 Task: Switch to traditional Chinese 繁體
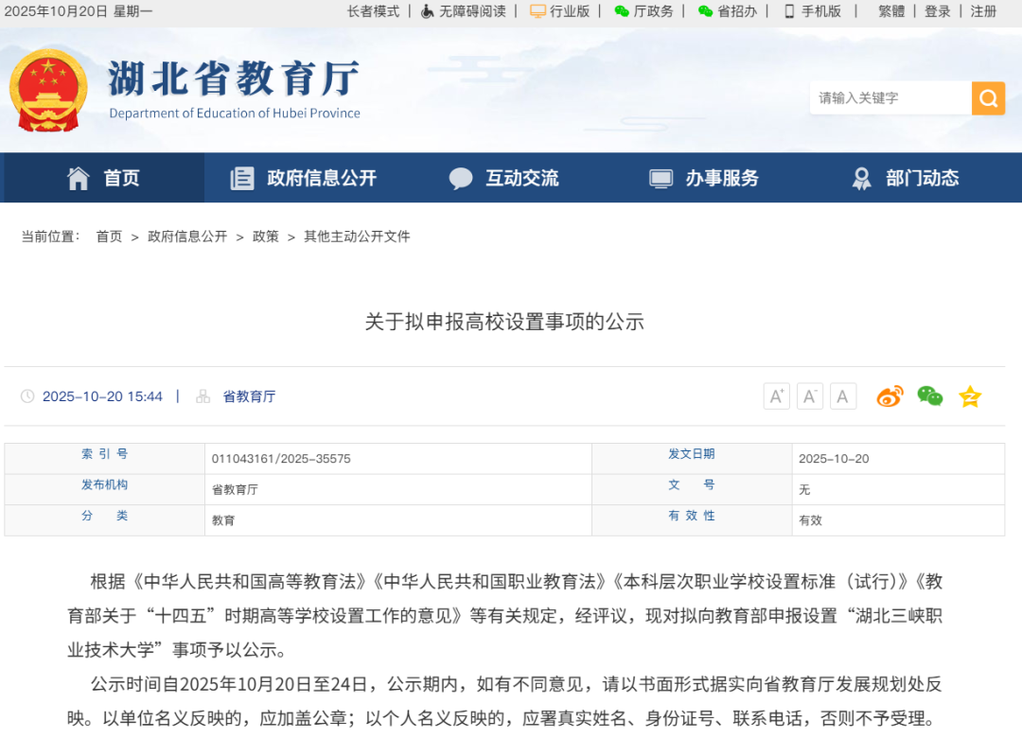[x=890, y=11]
